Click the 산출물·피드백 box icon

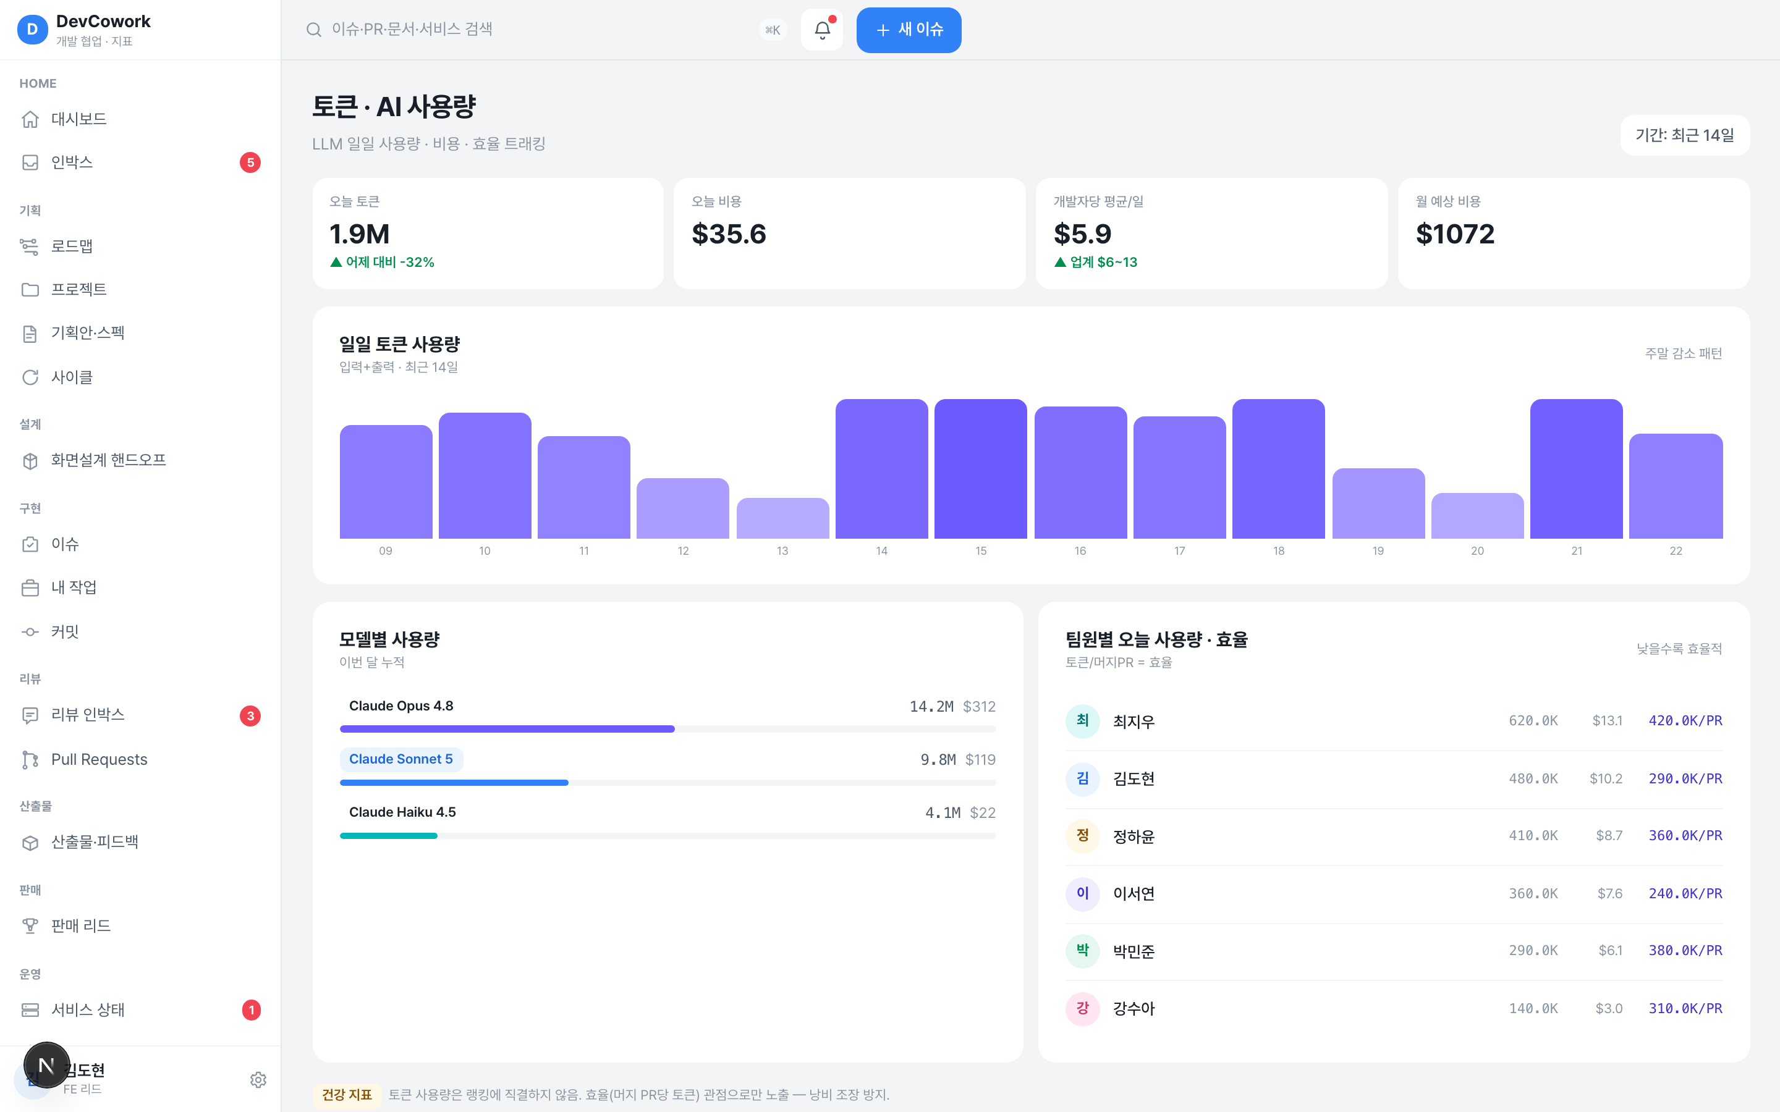30,843
